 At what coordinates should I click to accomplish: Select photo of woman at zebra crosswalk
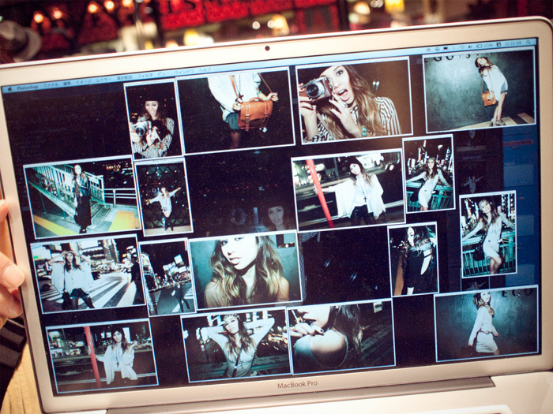coord(88,274)
